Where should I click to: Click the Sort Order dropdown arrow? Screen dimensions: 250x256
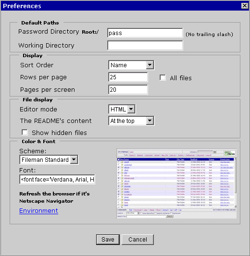point(150,65)
